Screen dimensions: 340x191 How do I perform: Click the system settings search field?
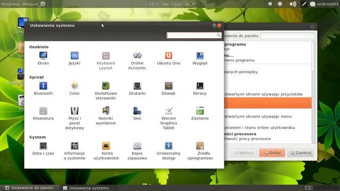click(194, 36)
